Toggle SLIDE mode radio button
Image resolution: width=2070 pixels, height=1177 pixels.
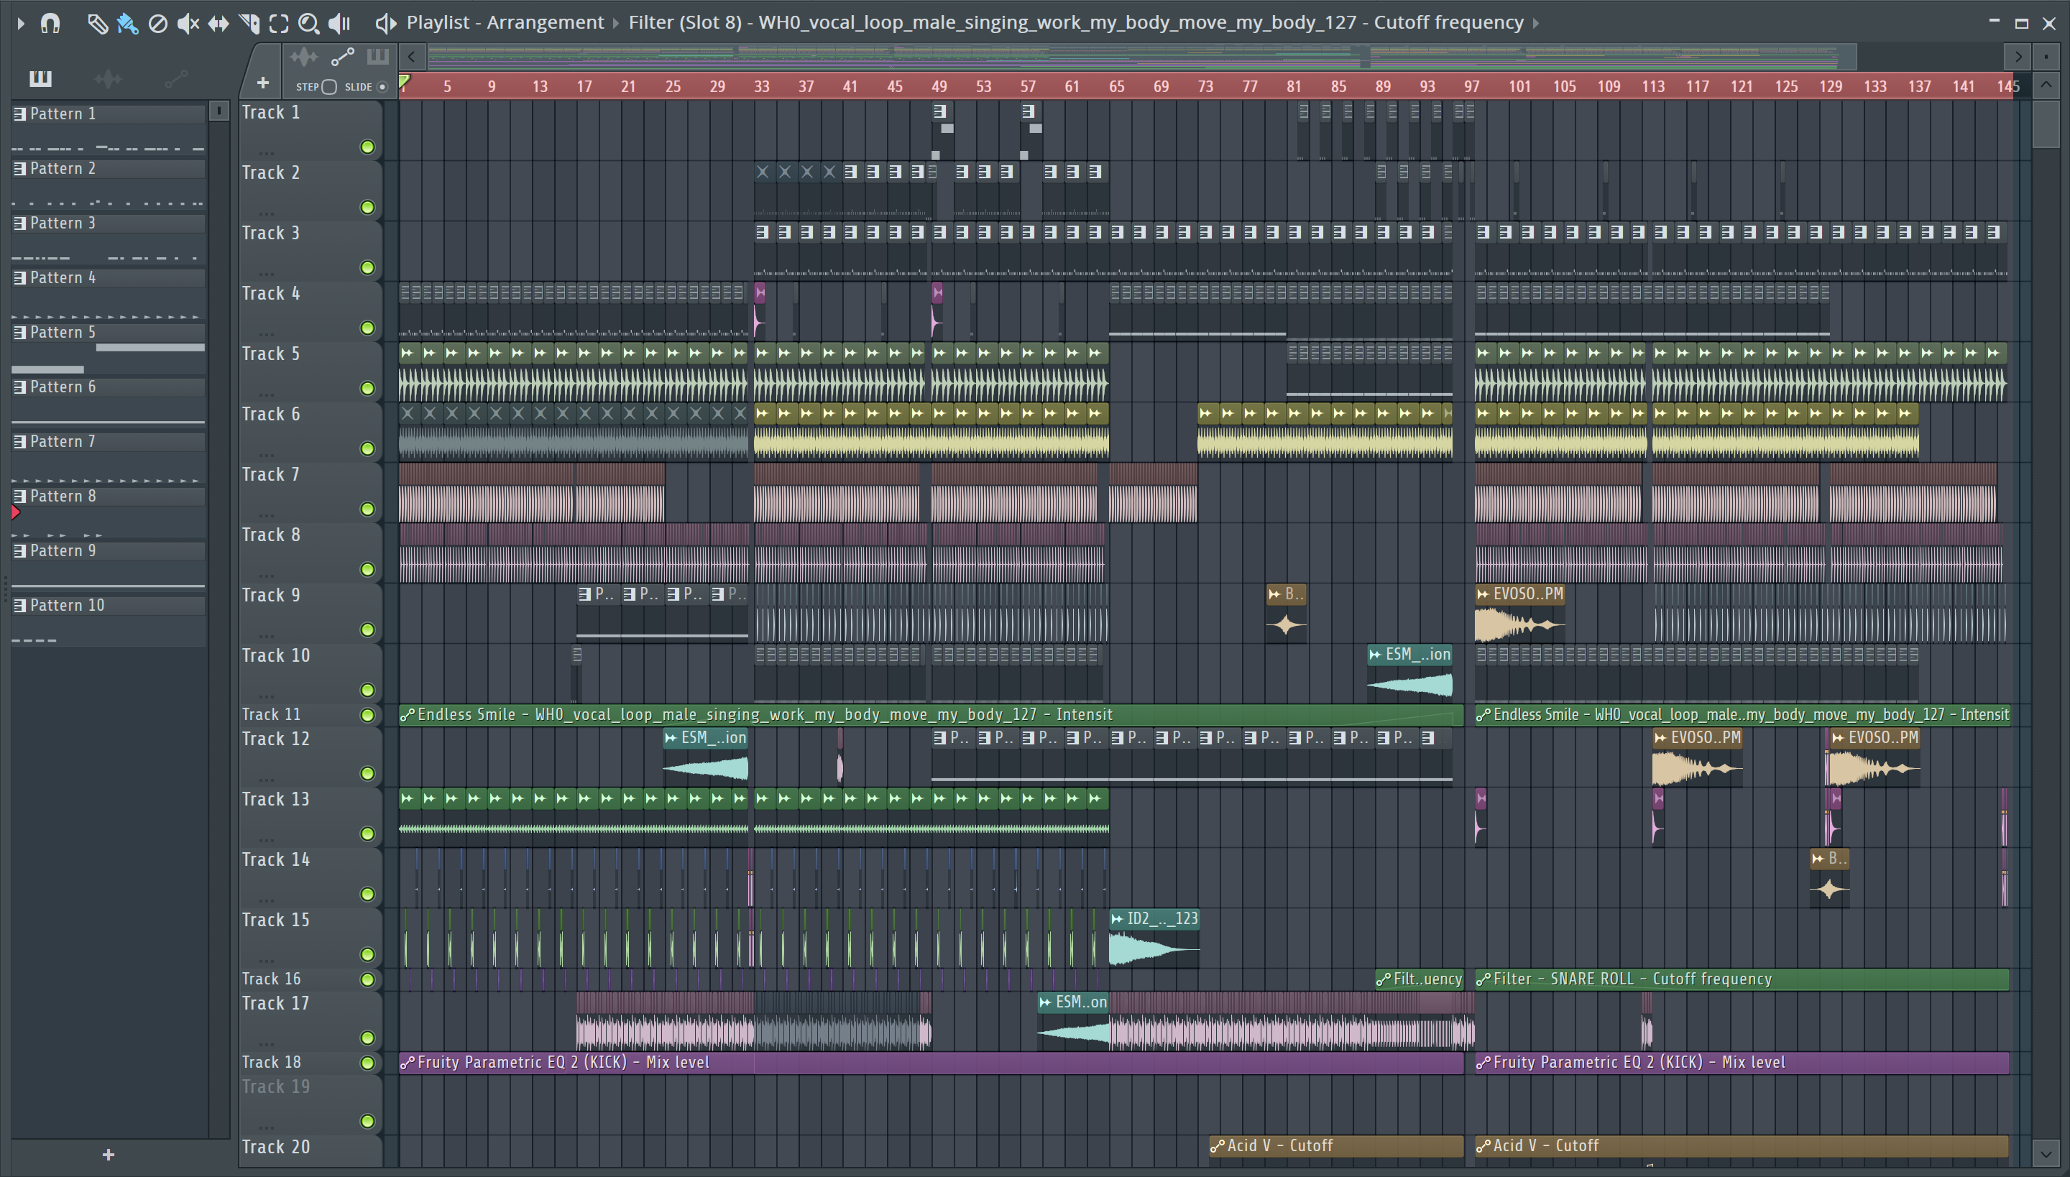(x=383, y=86)
